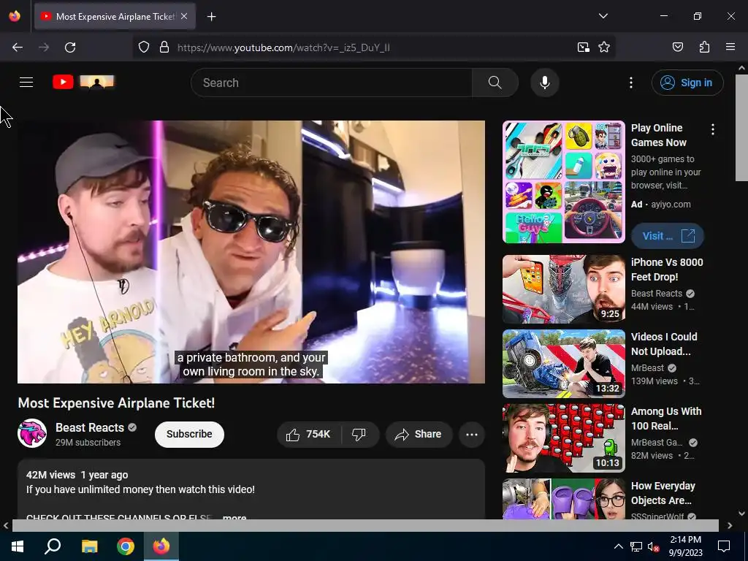Click iPhone Vs 8000 Feet Drop title
748x561 pixels.
(x=667, y=270)
